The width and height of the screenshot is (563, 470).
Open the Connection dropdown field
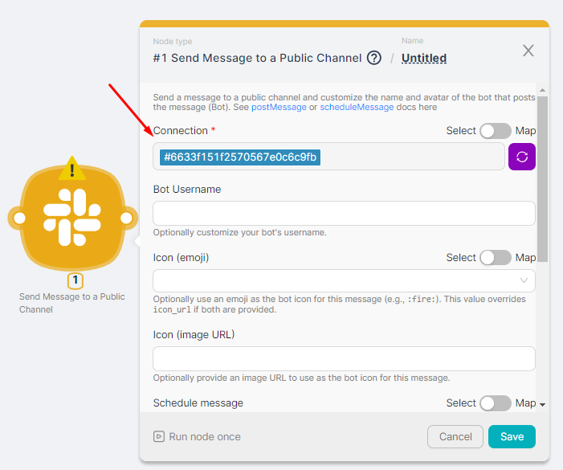[328, 157]
